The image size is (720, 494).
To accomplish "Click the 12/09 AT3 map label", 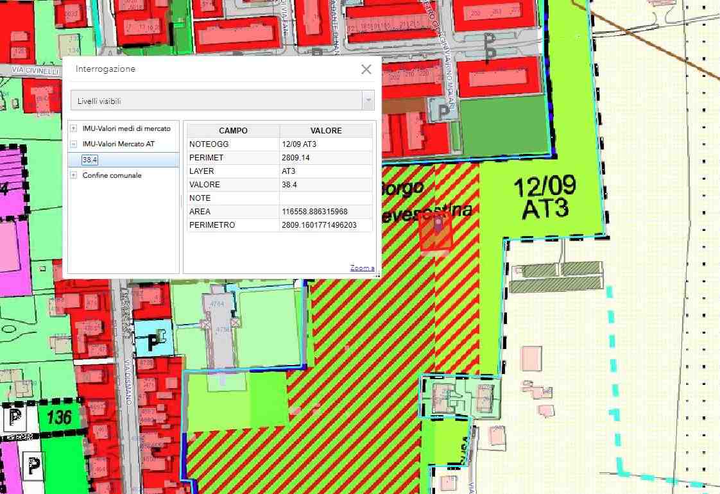I will tap(545, 198).
